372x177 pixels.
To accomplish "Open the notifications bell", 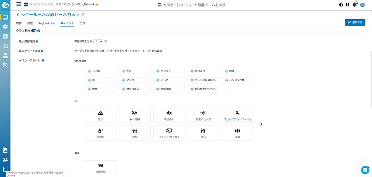I will [355, 4].
